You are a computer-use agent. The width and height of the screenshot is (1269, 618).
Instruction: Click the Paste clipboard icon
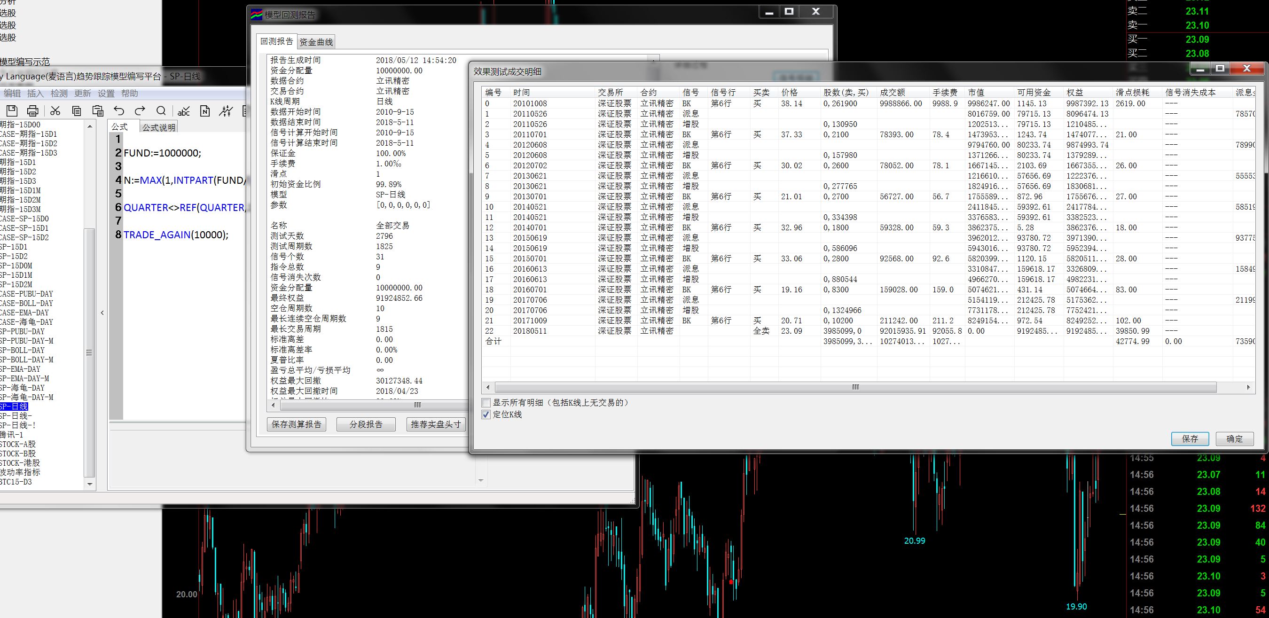(98, 111)
